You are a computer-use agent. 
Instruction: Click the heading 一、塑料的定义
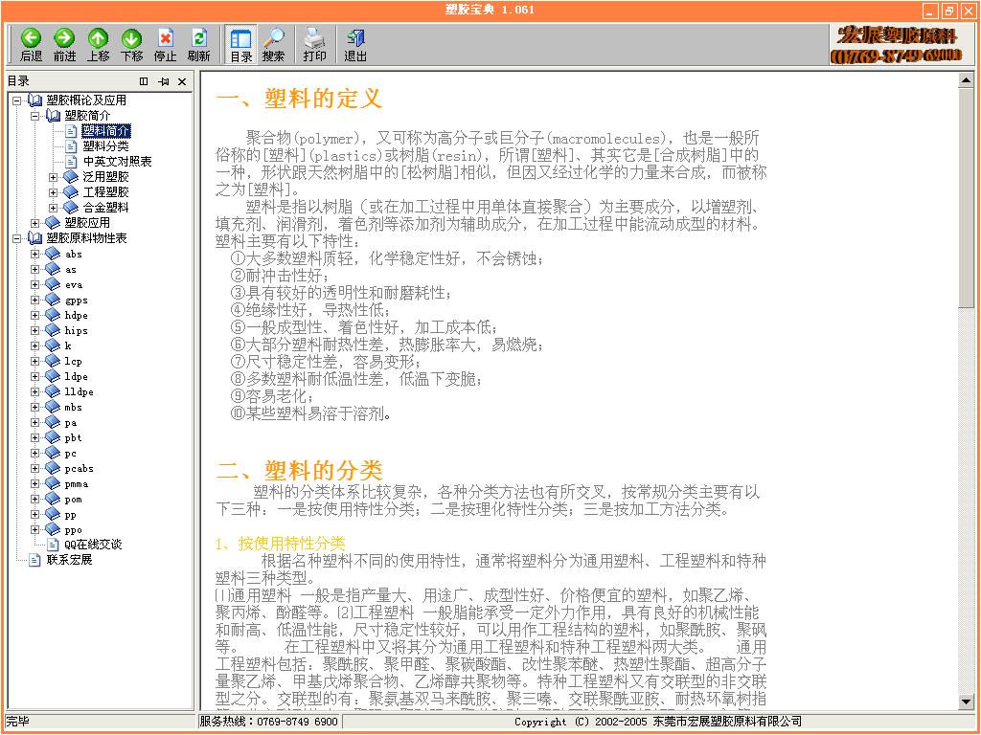(x=299, y=99)
